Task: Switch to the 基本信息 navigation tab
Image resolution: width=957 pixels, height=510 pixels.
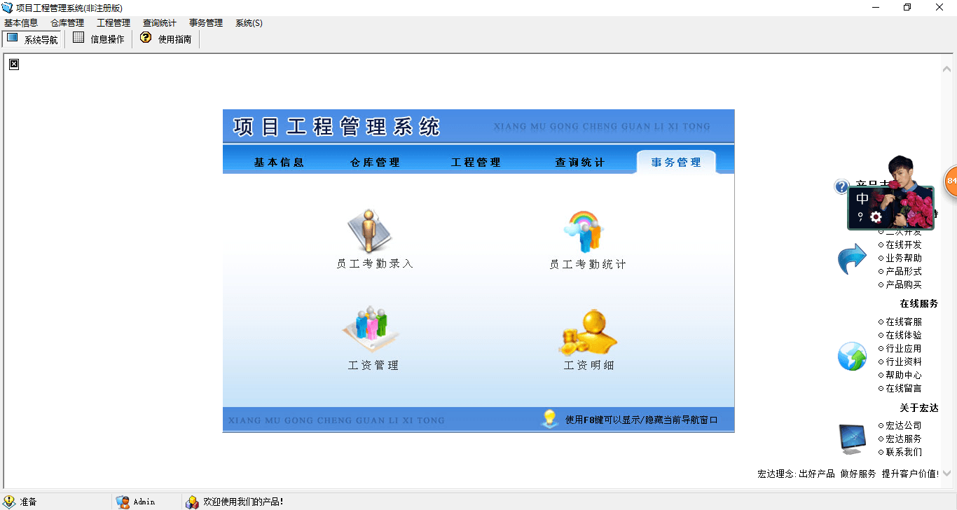Action: [279, 163]
